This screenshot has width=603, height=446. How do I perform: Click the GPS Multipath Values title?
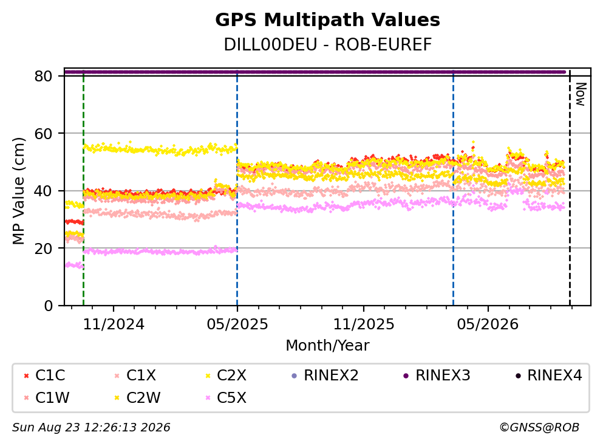[x=327, y=20]
